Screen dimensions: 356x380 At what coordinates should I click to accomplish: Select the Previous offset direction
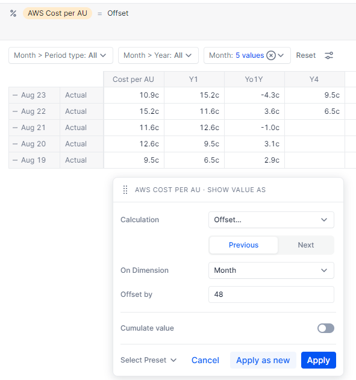243,245
